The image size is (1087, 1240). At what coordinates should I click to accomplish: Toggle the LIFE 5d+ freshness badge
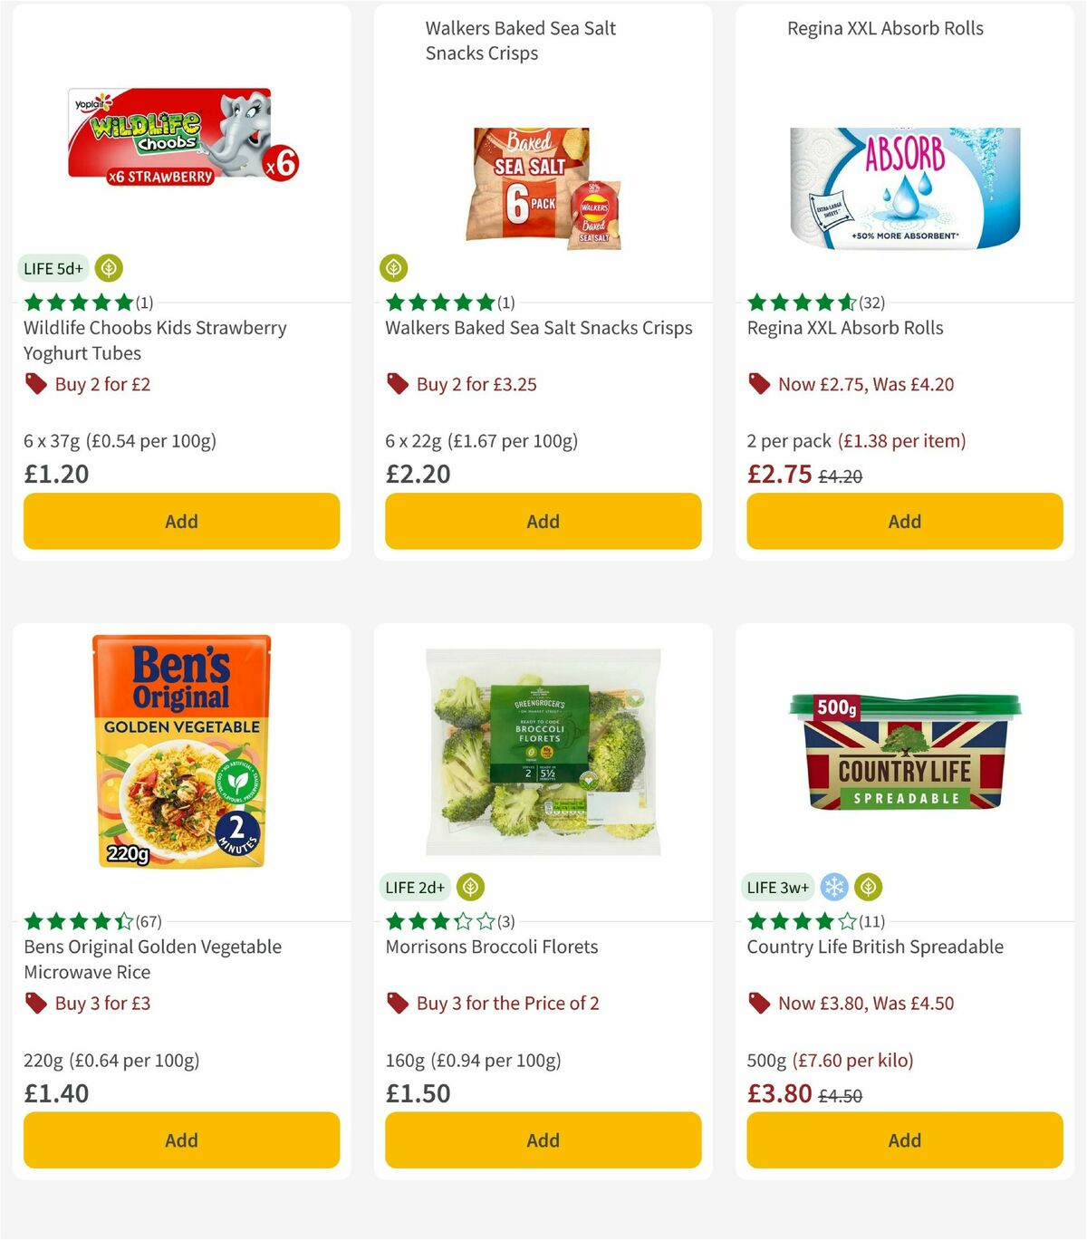click(x=53, y=268)
